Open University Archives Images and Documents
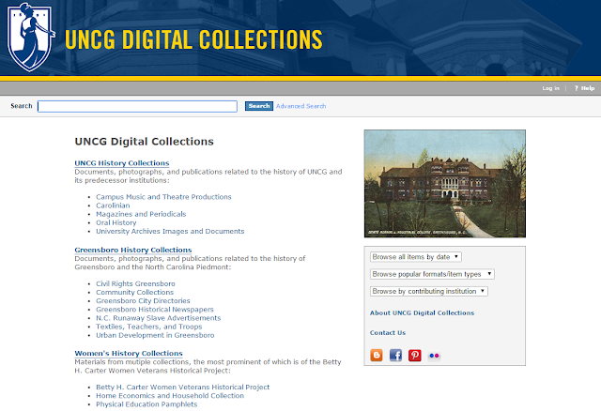 170,232
